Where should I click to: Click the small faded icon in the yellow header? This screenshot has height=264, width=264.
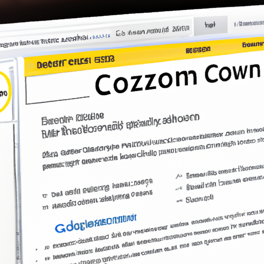point(30,66)
